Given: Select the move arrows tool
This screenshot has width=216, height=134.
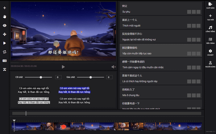Looking at the screenshot, I should point(5,34).
